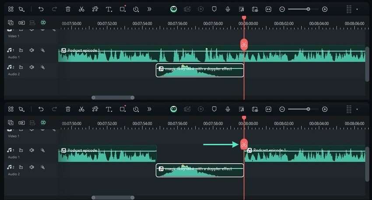Click the top timeline zoom slider handle
372x200 pixels.
(x=308, y=9)
